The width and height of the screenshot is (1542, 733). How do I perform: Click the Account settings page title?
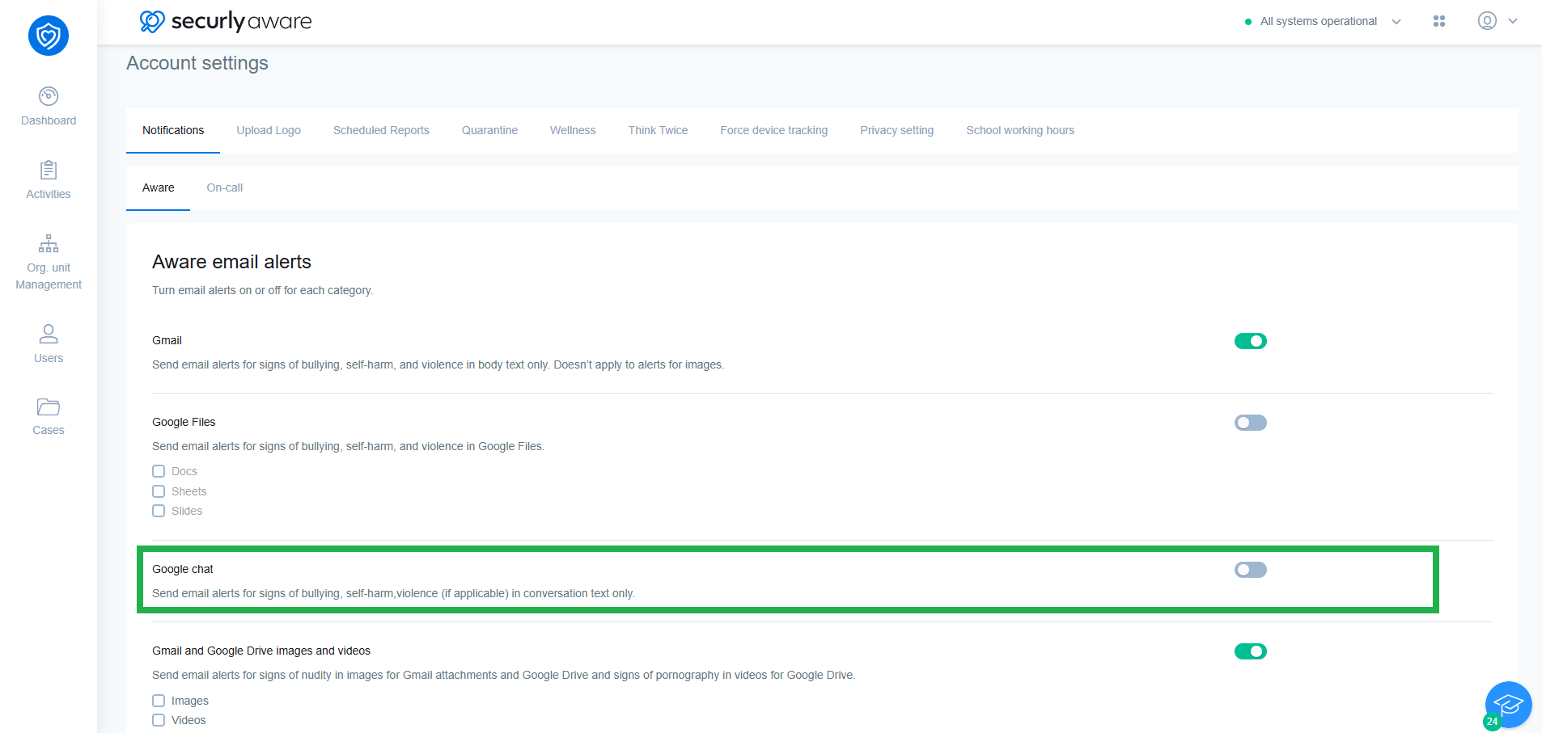click(x=197, y=63)
